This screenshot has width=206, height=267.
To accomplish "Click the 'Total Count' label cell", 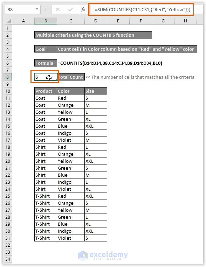I will coord(71,77).
